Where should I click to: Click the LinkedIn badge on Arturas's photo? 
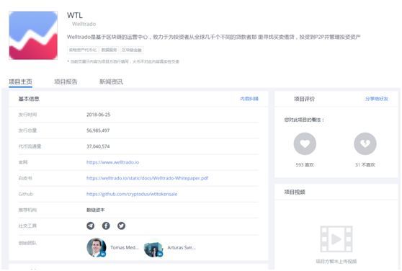(x=160, y=254)
